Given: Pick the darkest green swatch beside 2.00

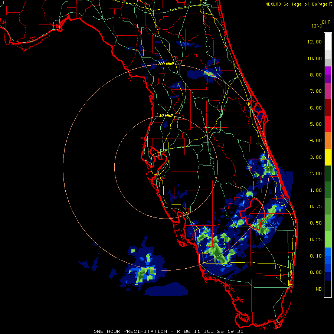Looking at the screenshot, I should (328, 173).
